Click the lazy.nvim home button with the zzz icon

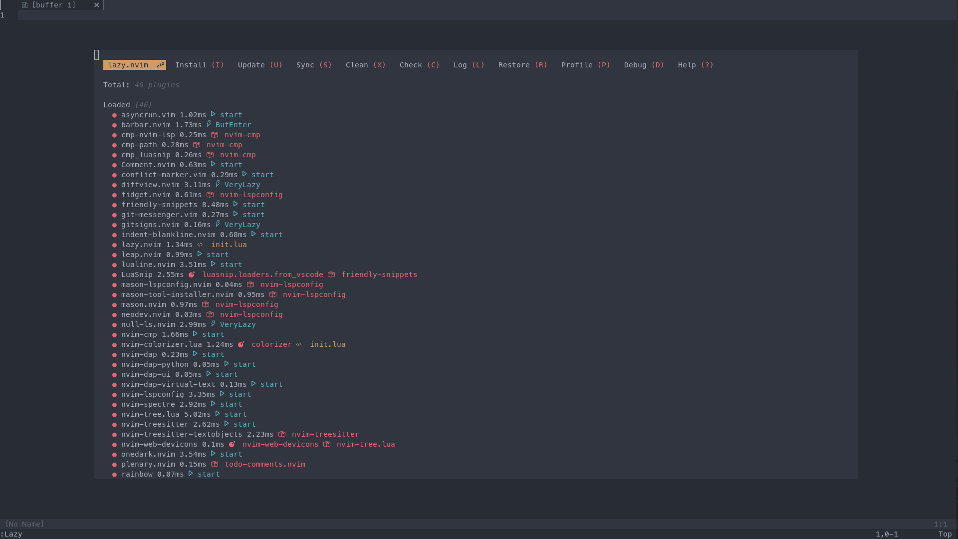[134, 65]
